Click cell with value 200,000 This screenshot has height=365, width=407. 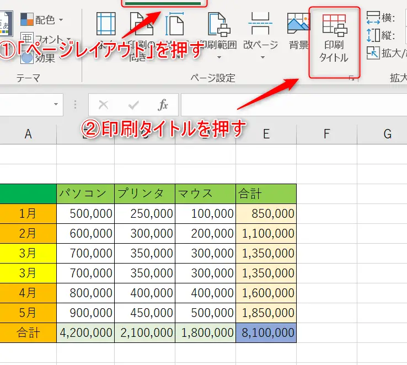205,233
